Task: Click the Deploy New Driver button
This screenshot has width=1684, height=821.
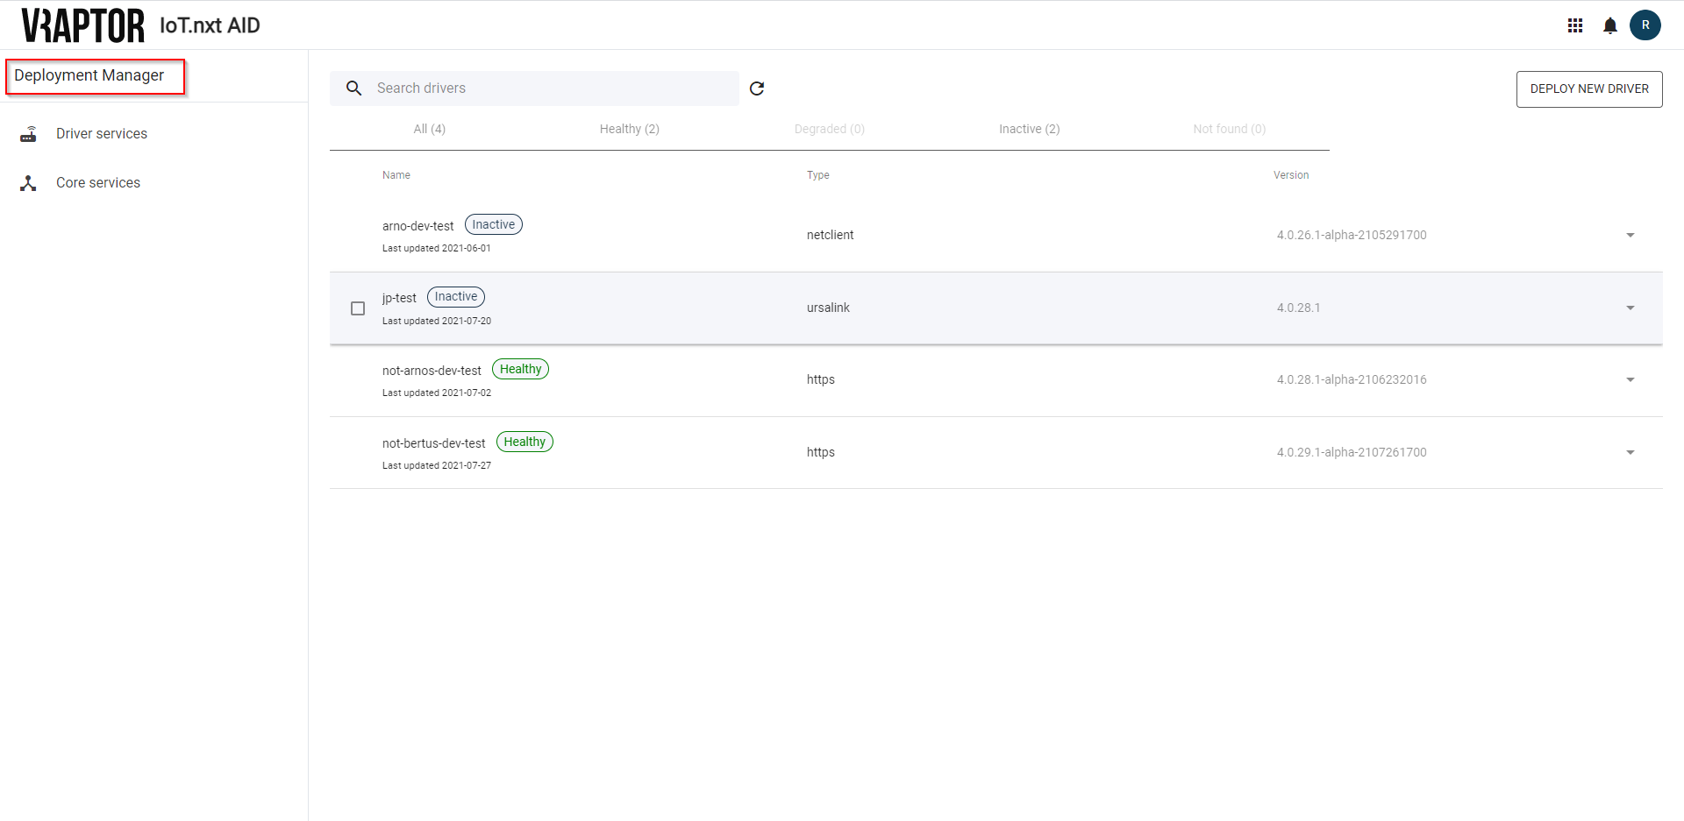Action: [x=1589, y=88]
